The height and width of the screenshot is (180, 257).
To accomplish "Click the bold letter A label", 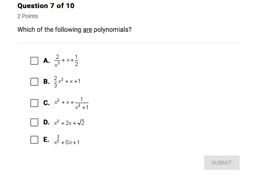I will 46,60.
